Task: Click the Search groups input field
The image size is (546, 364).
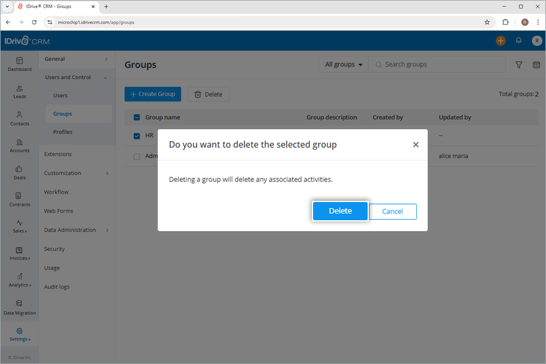Action: (425, 64)
